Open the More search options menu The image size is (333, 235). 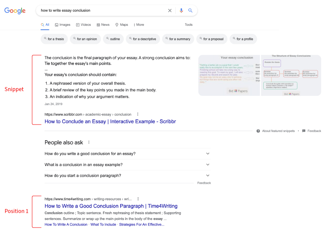pos(139,25)
